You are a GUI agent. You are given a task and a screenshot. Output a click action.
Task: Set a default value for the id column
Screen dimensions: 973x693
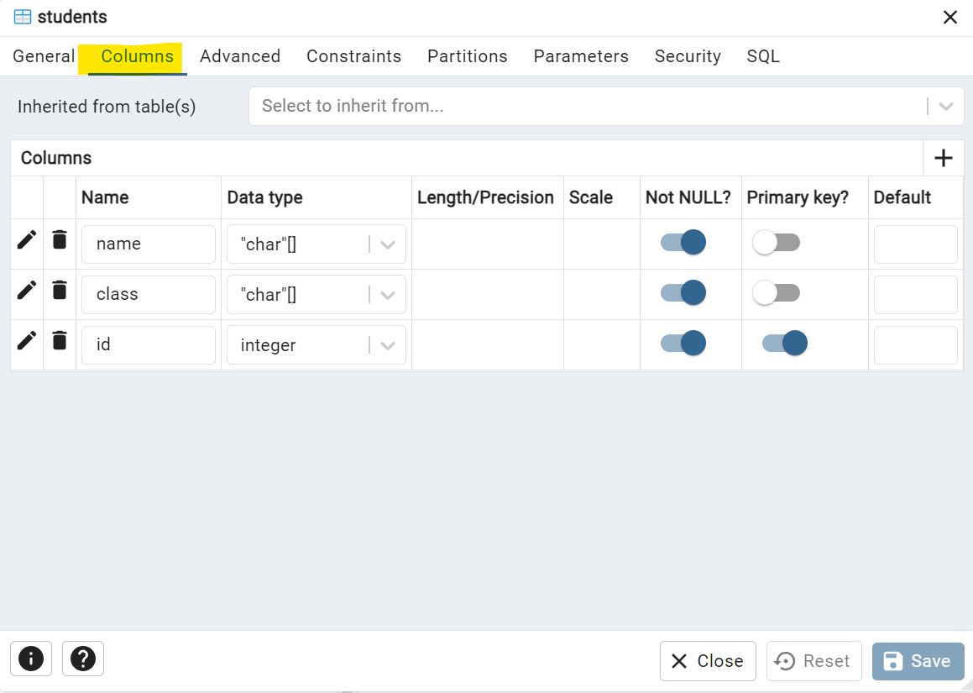click(915, 344)
